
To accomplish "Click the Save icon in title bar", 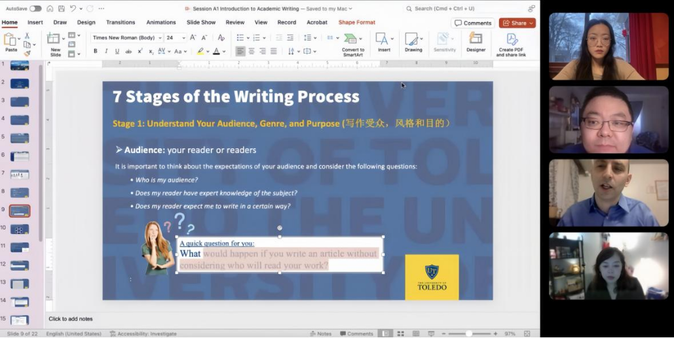I will [61, 8].
